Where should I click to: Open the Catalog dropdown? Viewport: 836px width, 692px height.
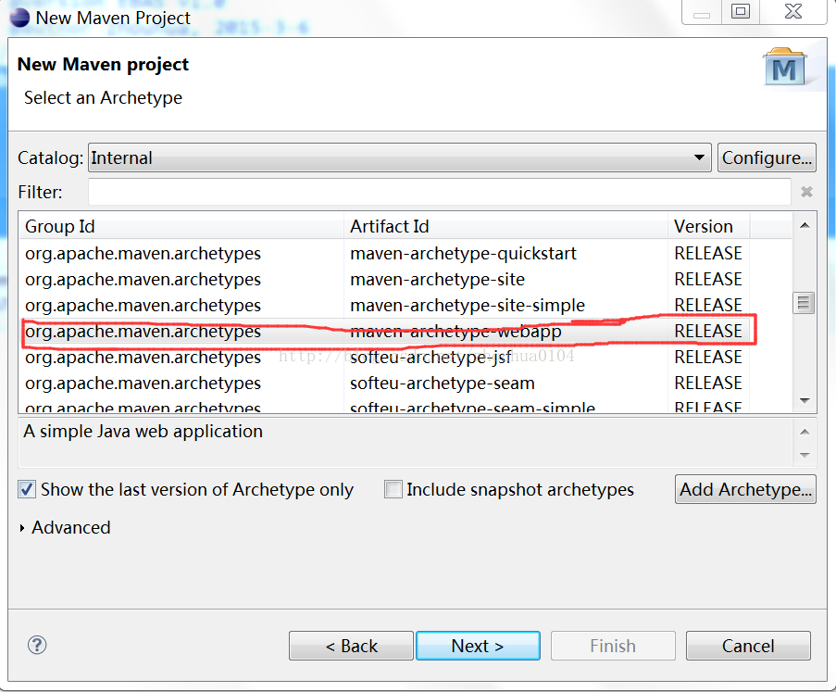point(399,157)
